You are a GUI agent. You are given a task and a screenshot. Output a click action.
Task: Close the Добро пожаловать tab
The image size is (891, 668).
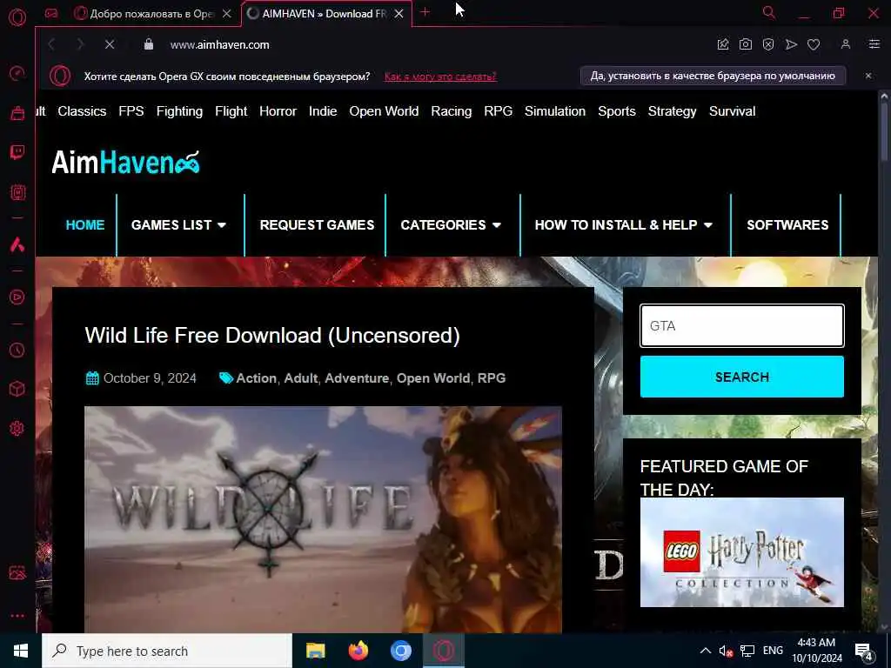coord(227,14)
